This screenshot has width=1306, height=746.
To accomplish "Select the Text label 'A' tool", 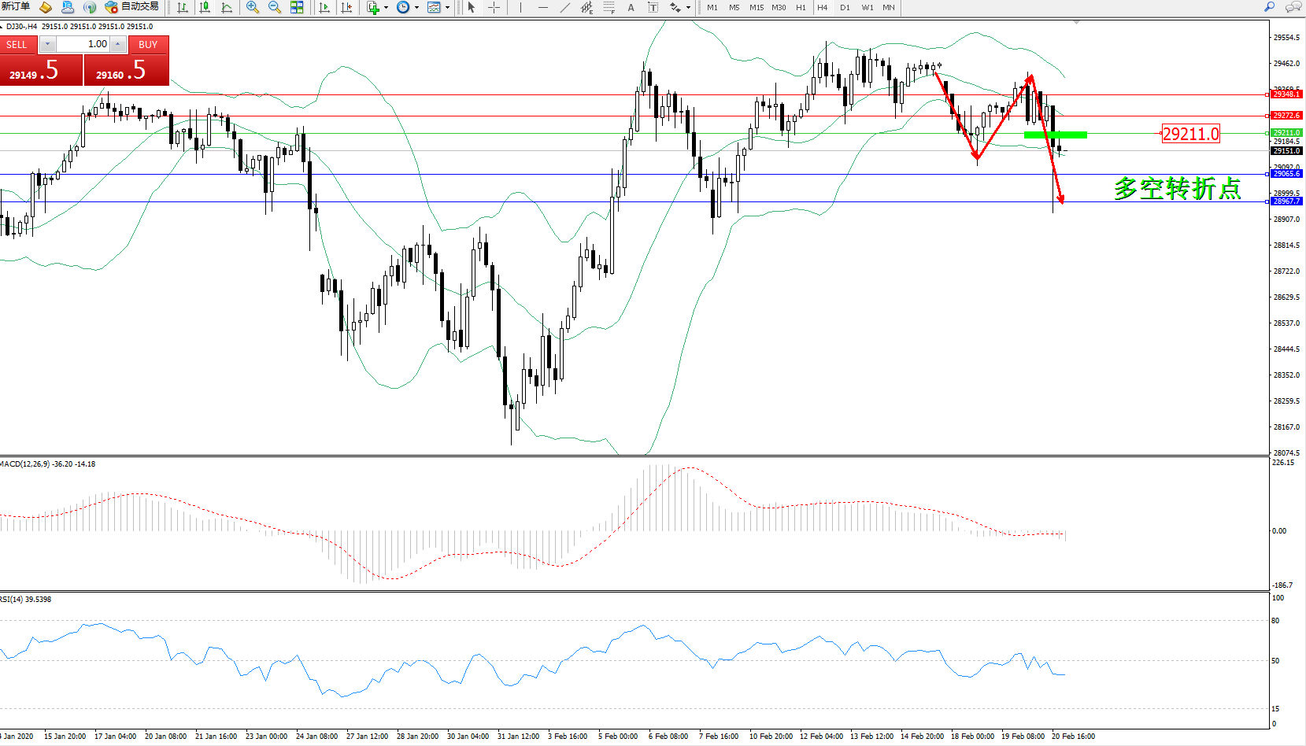I will pos(631,7).
